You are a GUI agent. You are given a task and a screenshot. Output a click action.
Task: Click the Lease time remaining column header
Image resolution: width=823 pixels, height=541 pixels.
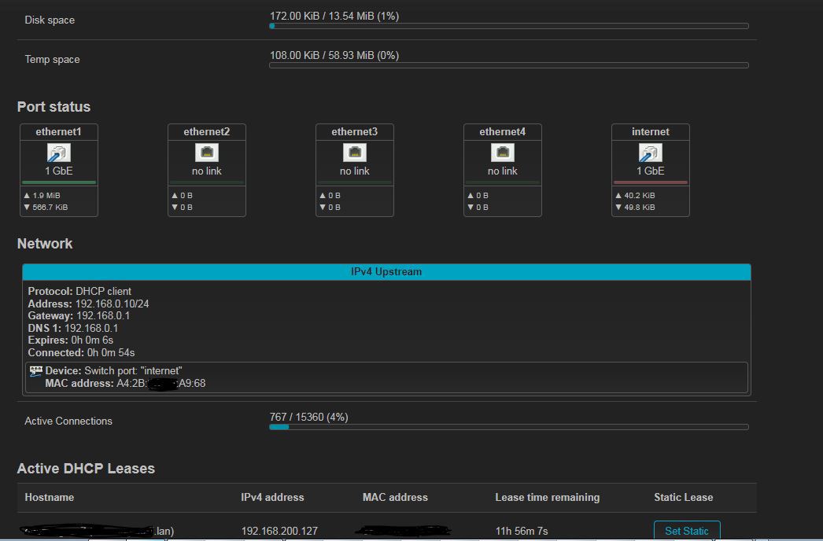click(x=547, y=497)
